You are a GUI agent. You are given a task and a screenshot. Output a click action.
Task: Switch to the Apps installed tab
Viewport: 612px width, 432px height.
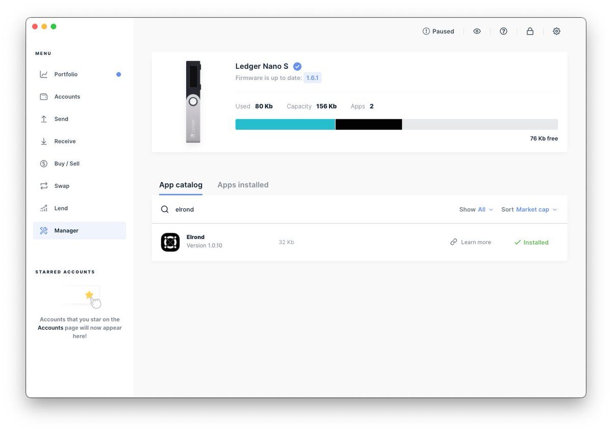click(x=243, y=185)
